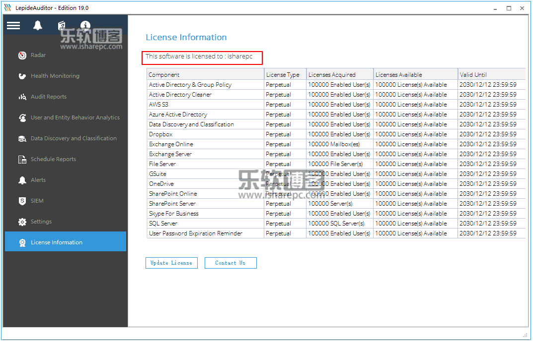The width and height of the screenshot is (533, 341).
Task: Select SIEM in the sidebar
Action: tap(37, 201)
